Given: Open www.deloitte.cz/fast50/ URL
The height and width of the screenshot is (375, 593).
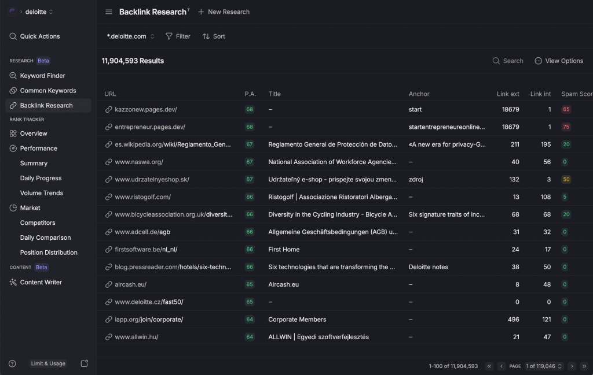Looking at the screenshot, I should [149, 302].
